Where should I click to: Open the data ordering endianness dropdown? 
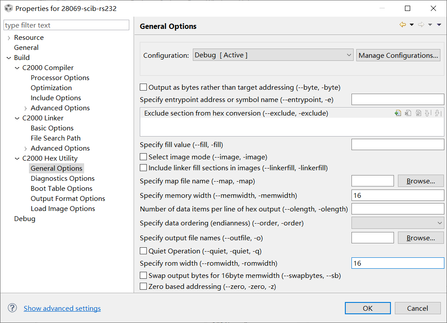point(397,223)
